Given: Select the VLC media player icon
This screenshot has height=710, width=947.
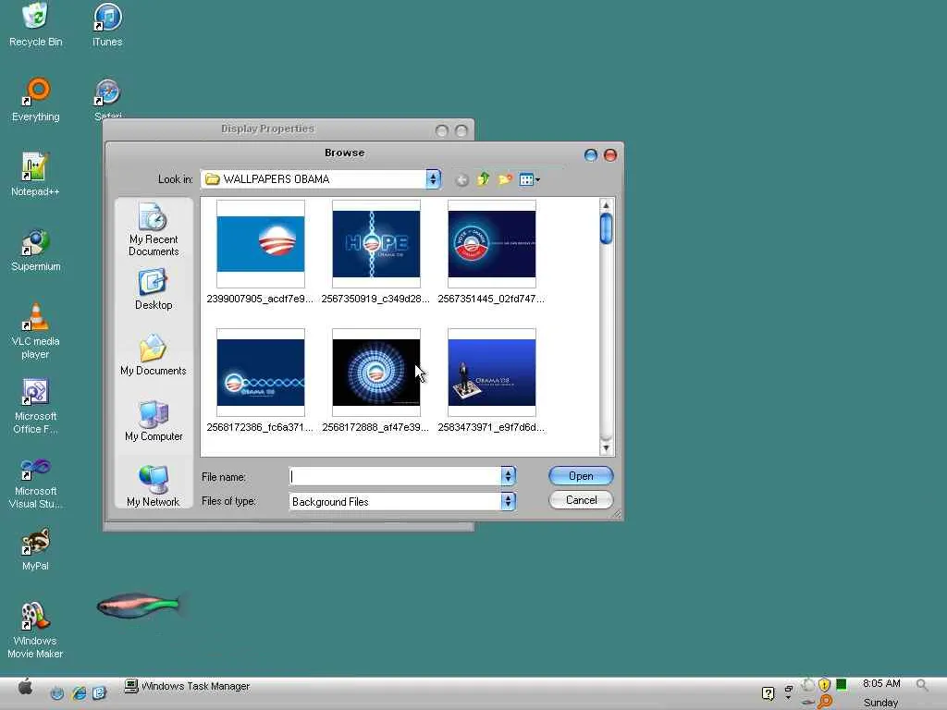Looking at the screenshot, I should click(35, 330).
